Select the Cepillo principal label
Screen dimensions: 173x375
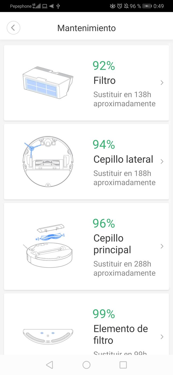[x=112, y=244]
